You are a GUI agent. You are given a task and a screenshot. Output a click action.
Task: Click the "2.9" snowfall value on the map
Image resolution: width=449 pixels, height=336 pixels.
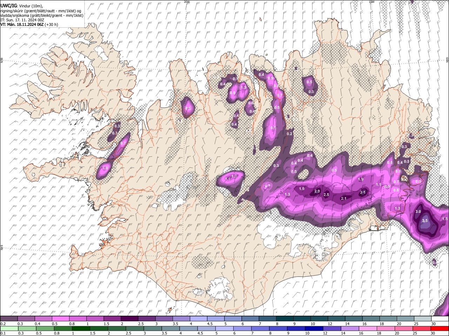317,191
